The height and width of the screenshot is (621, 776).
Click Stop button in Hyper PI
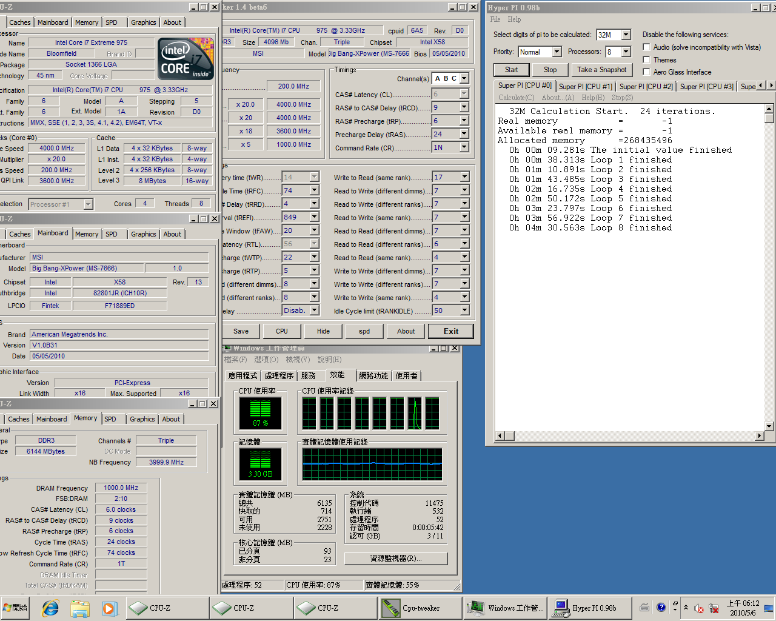[x=550, y=70]
